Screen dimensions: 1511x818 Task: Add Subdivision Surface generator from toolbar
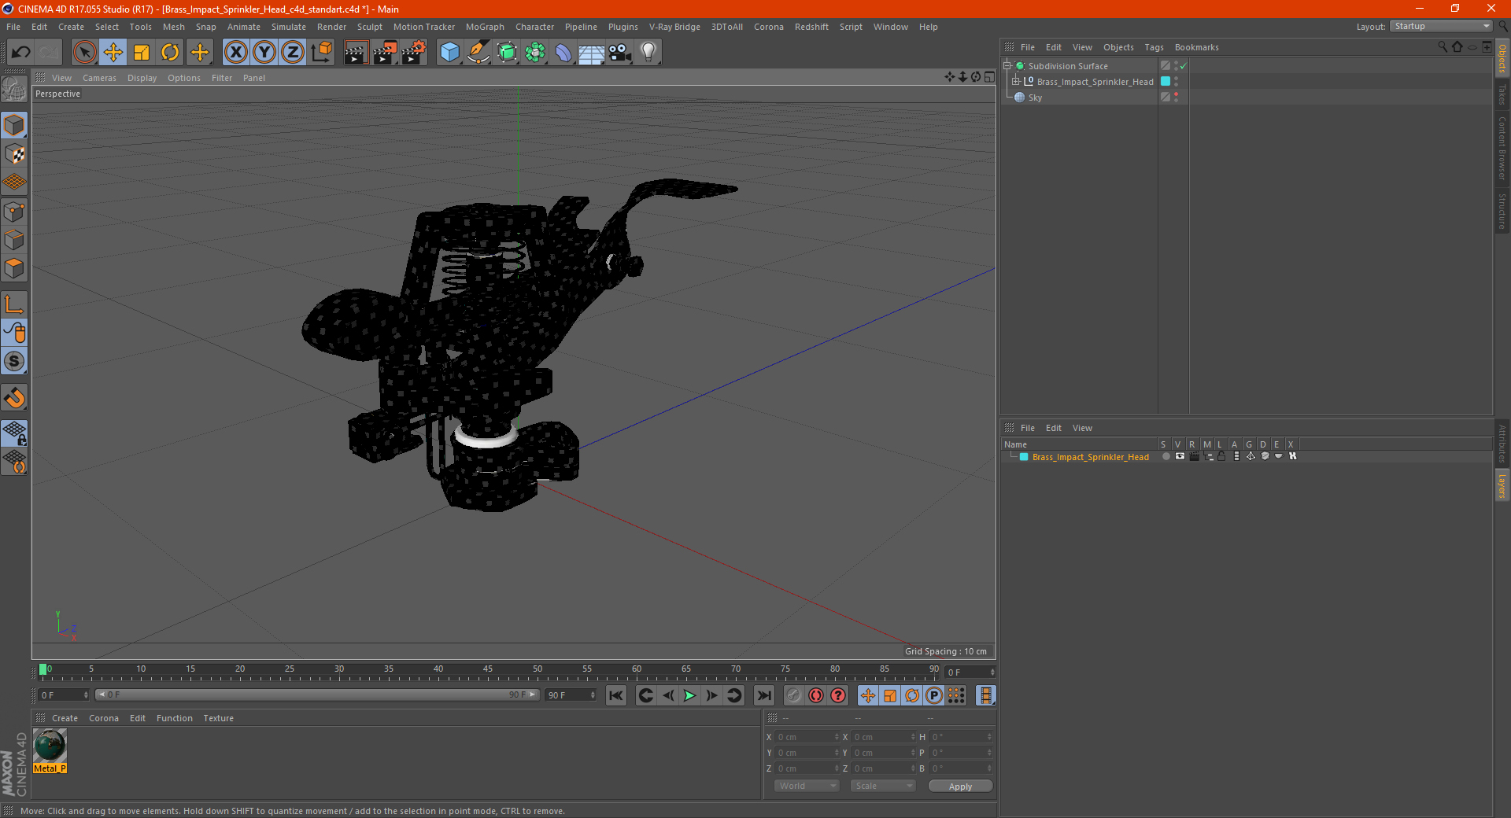pyautogui.click(x=507, y=53)
